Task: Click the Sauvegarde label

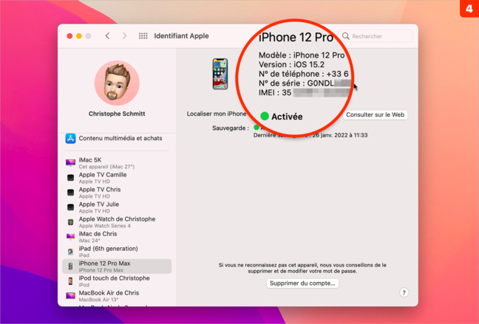Action: pos(231,128)
